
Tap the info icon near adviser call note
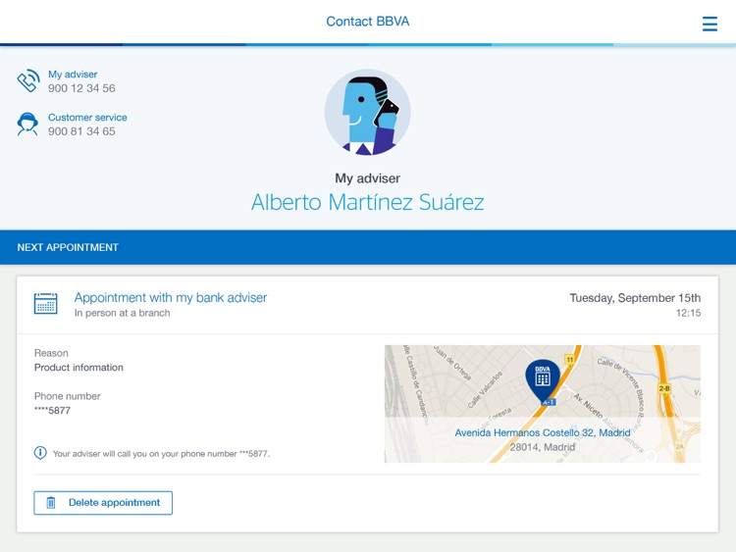40,453
